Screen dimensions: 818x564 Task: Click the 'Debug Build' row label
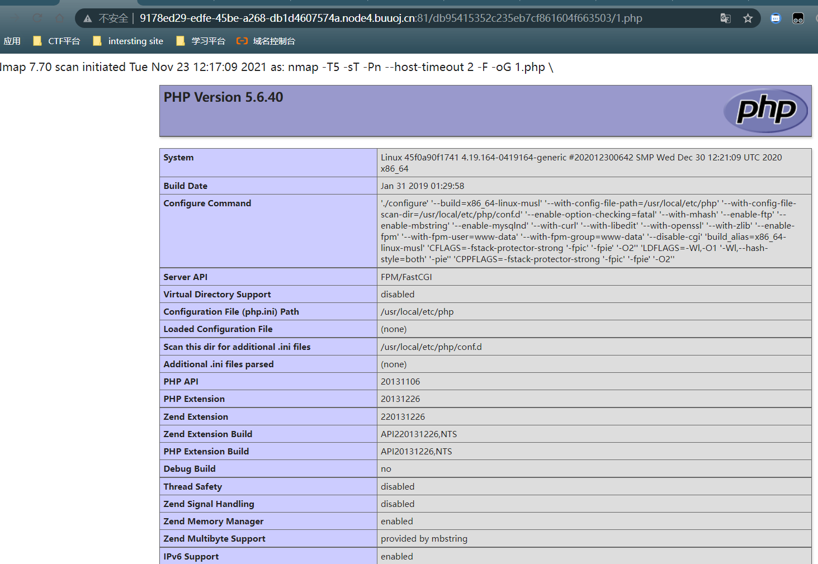(189, 469)
